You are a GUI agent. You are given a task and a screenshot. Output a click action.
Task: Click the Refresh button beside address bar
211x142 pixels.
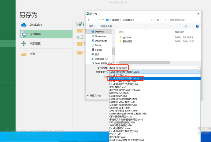coord(157,20)
